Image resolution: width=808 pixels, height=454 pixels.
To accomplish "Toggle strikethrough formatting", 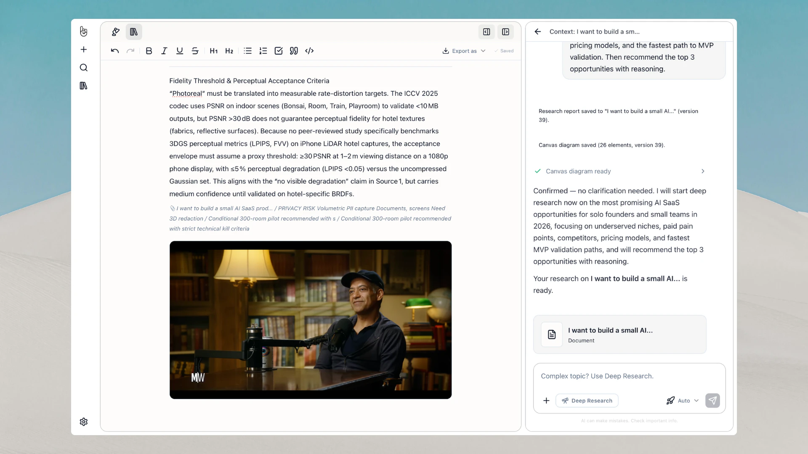I will (195, 51).
